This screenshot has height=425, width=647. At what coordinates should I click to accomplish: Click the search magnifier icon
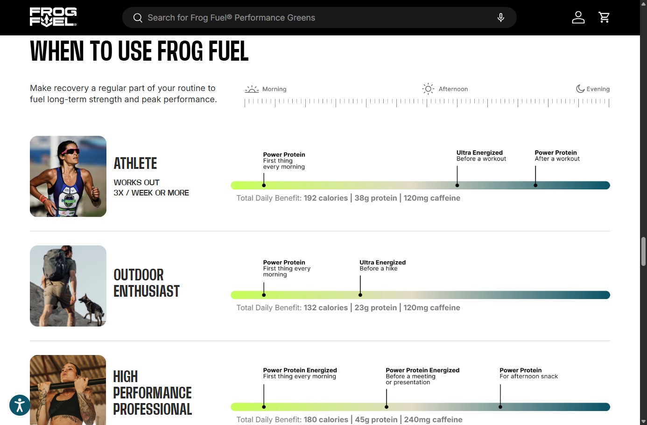tap(138, 18)
